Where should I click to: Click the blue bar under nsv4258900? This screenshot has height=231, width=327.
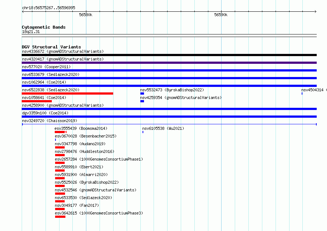[169, 109]
